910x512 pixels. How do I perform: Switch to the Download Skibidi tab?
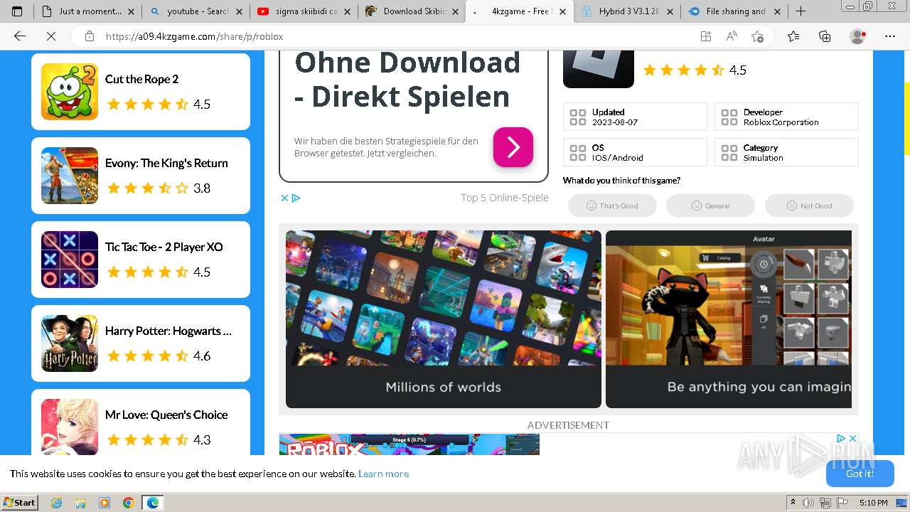click(414, 11)
